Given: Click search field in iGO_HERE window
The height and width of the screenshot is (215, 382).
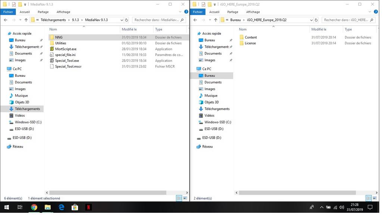Looking at the screenshot, I should point(348,20).
